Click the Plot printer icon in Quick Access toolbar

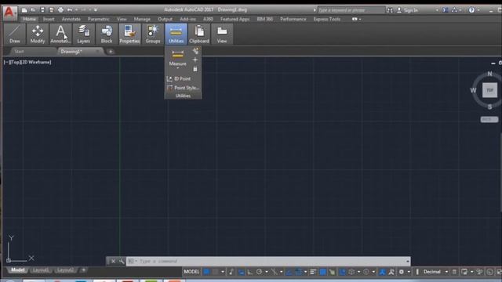[x=60, y=10]
